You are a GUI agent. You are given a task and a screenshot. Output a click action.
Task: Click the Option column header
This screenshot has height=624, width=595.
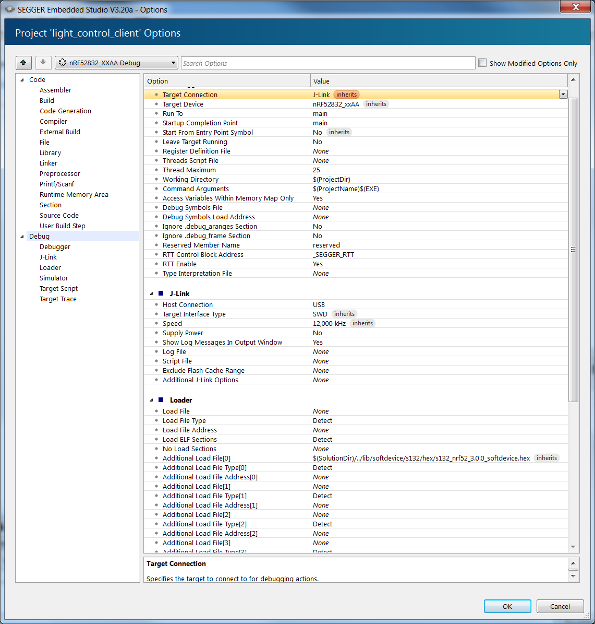(227, 81)
